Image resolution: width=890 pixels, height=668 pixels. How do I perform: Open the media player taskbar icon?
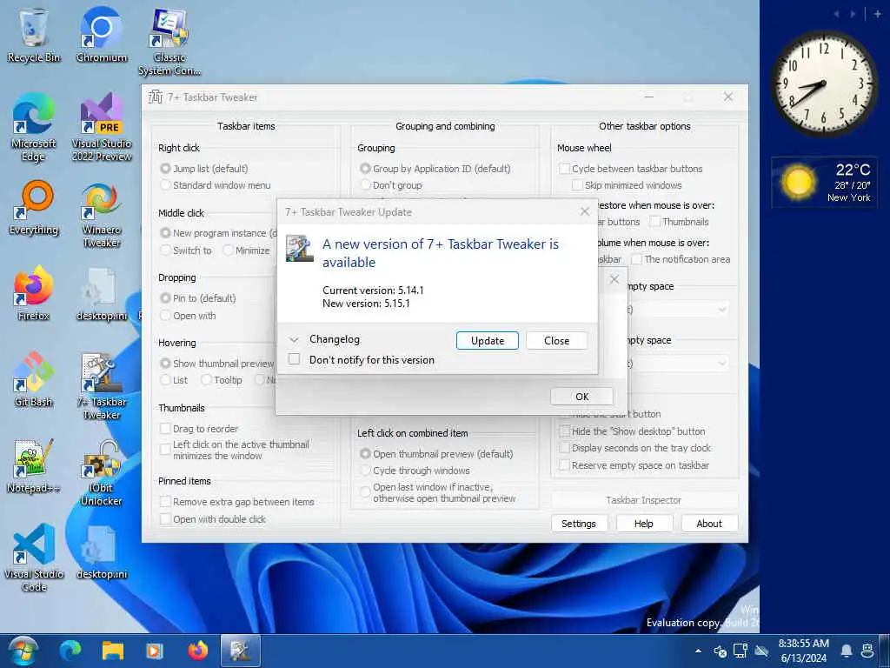[155, 651]
